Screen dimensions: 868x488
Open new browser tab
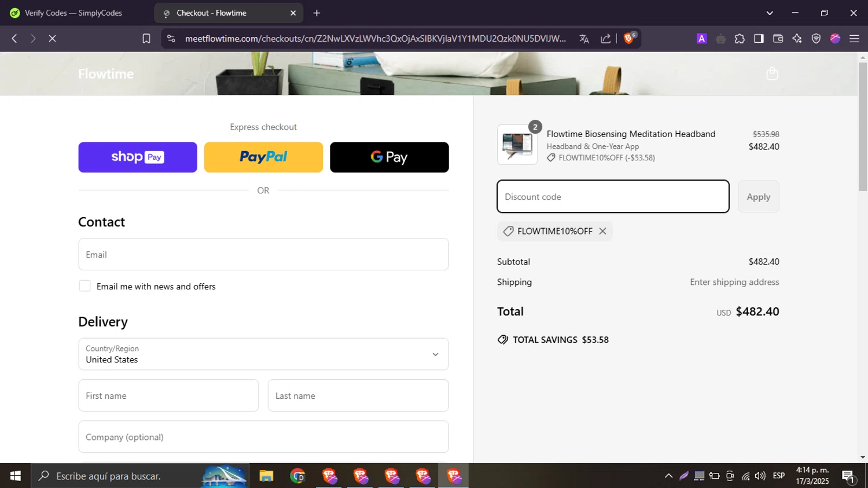click(x=317, y=13)
